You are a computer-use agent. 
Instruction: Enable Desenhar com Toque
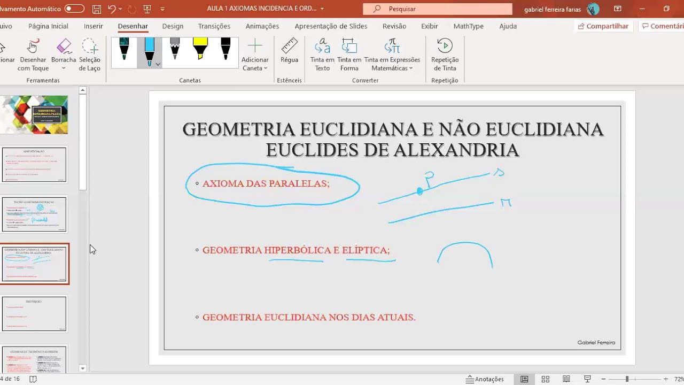pyautogui.click(x=33, y=55)
